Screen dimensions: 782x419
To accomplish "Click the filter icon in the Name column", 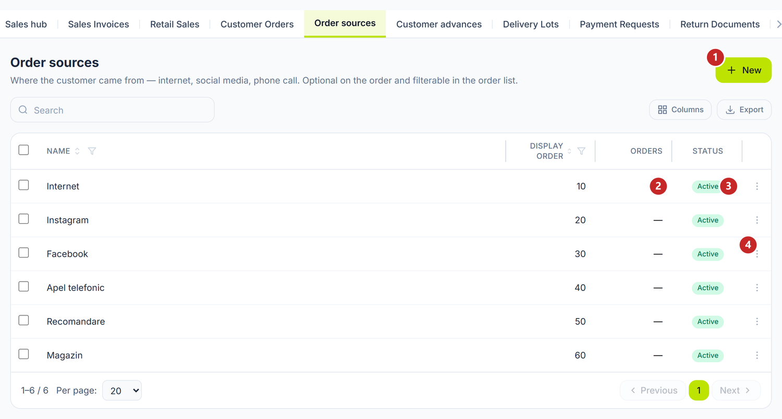I will (x=92, y=151).
